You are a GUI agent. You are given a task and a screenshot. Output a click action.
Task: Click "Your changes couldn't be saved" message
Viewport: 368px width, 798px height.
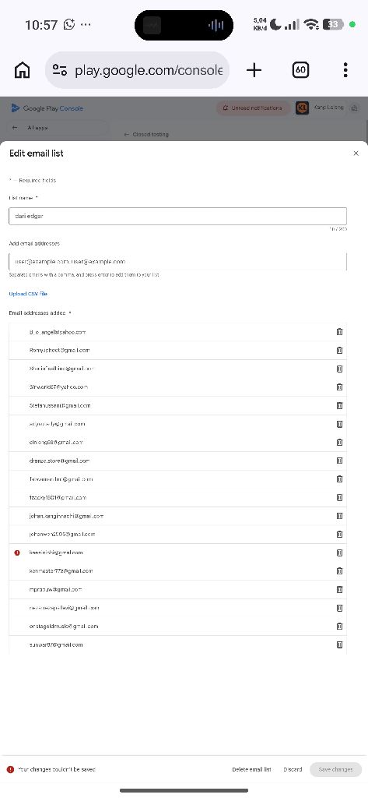pos(57,769)
